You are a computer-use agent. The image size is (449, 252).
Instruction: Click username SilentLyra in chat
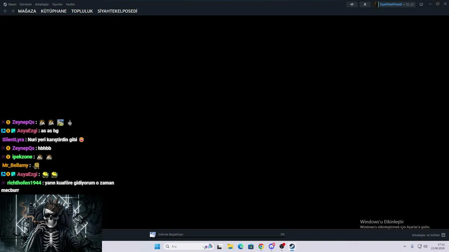13,140
